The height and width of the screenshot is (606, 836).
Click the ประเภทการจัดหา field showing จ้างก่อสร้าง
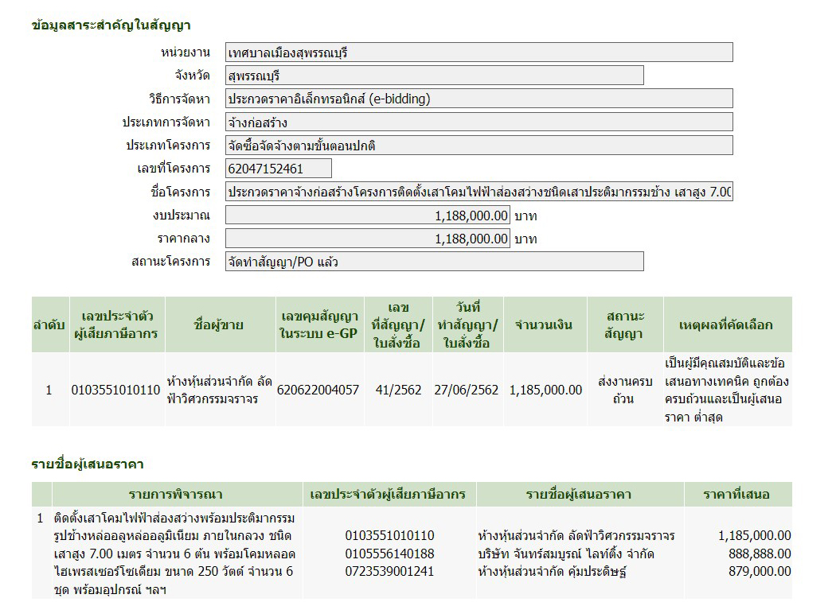[x=479, y=122]
